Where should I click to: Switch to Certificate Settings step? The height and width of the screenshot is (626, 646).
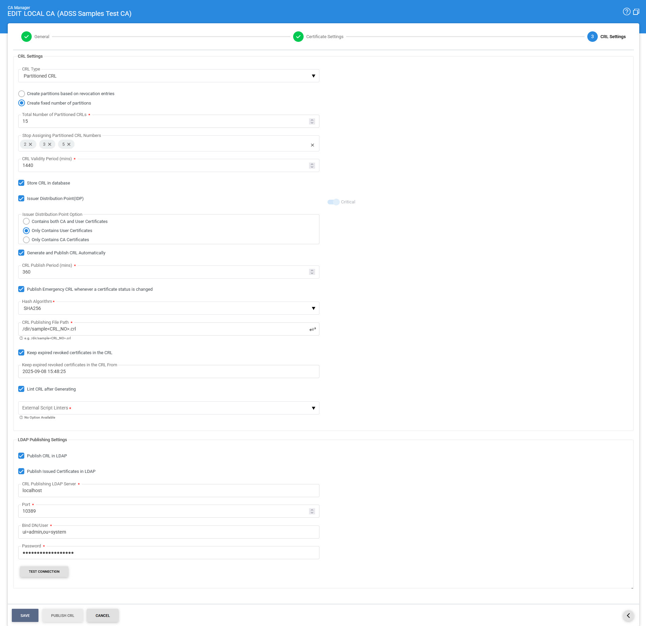coord(299,37)
